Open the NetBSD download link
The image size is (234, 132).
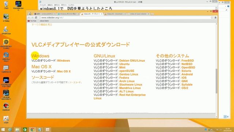(x=187, y=64)
